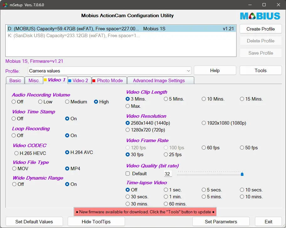Set Time-lapse interval to 5 mins.
This screenshot has width=286, height=228.
click(212, 197)
